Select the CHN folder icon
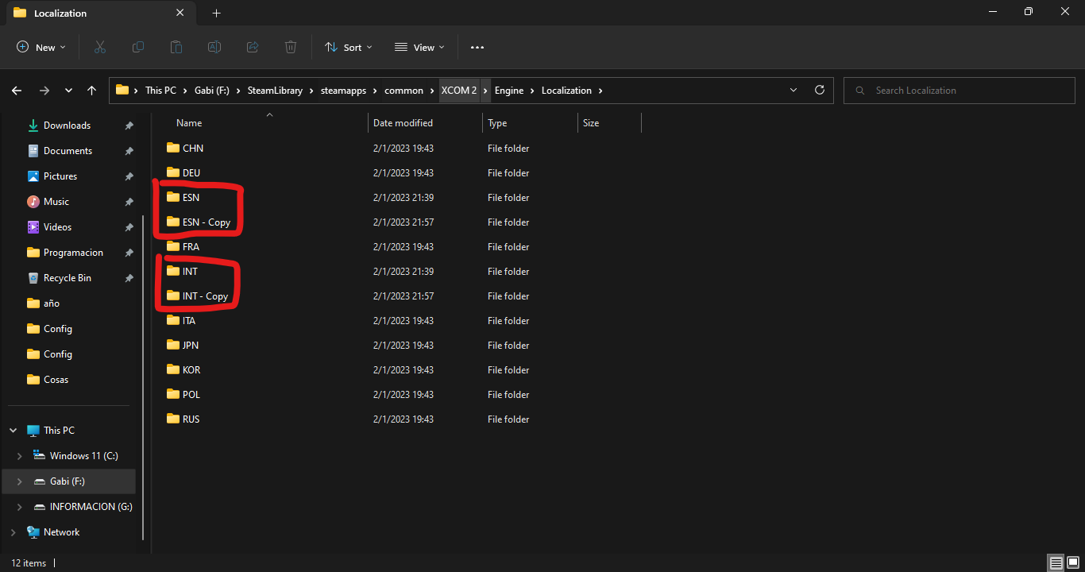 coord(173,148)
